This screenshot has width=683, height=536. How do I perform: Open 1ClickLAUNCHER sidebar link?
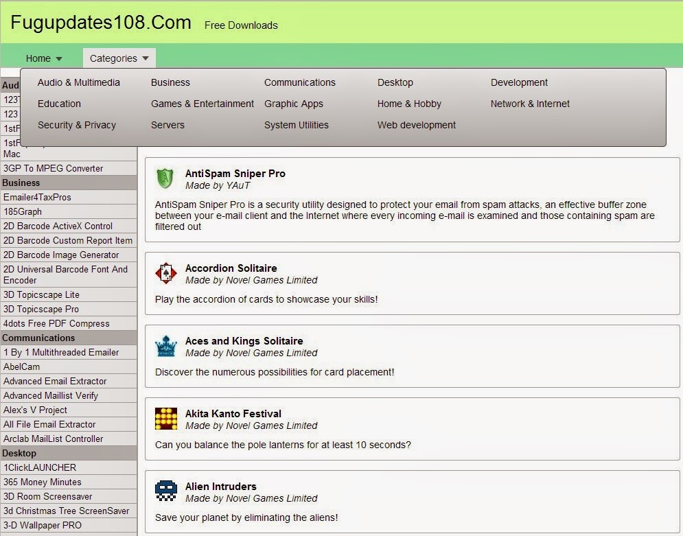coord(69,467)
